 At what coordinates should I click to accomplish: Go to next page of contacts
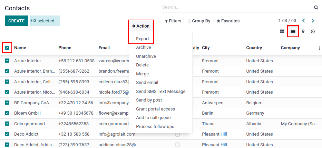click(x=313, y=21)
